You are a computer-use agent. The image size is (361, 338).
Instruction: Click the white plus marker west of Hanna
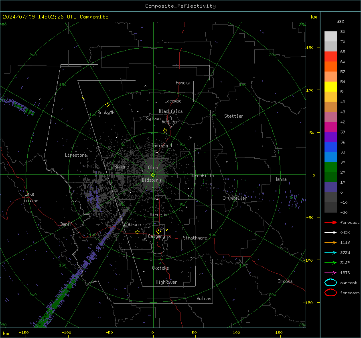(227, 162)
